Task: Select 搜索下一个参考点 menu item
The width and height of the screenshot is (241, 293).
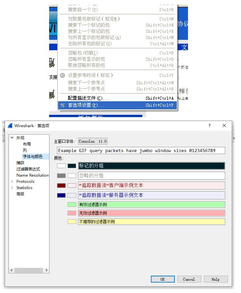Action: [118, 83]
